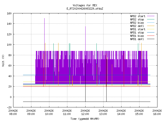This screenshot has height=121, width=162.
Task: Click the x-axis tick label 12:00
Action: coord(85,114)
